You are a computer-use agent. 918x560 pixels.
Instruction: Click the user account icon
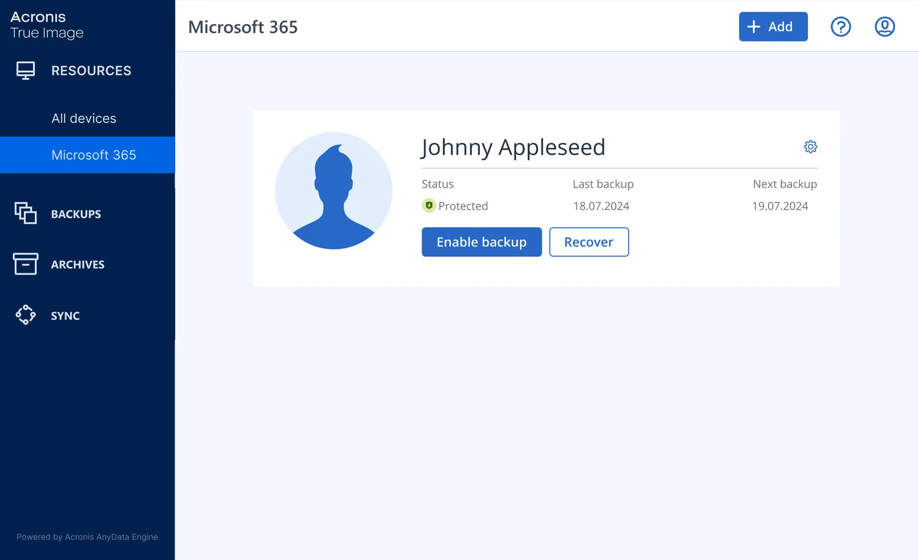[x=884, y=26]
